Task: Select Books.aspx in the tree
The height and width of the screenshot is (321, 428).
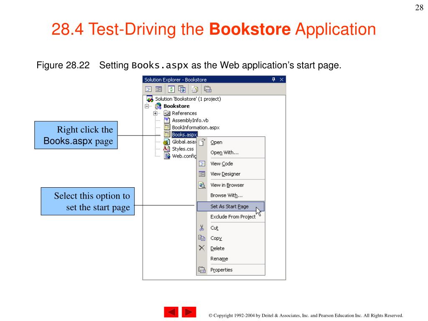Action: [x=184, y=135]
